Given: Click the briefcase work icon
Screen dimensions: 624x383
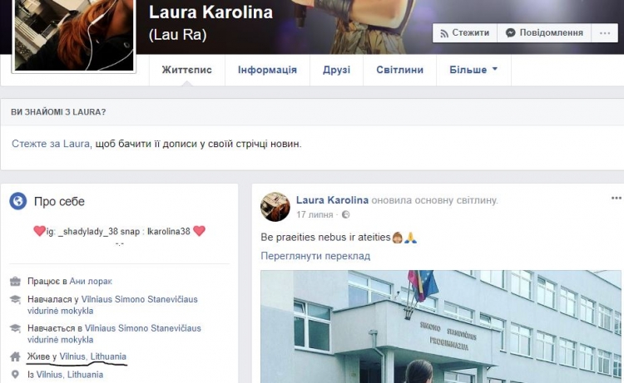Looking at the screenshot, I should click(x=15, y=282).
